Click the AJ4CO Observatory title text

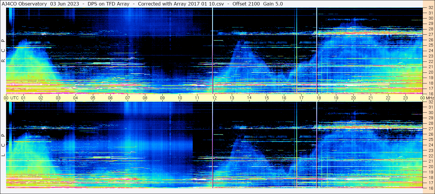tap(24, 4)
